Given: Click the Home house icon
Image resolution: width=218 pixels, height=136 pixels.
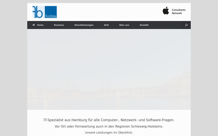Looking at the screenshot, I should [34, 25].
